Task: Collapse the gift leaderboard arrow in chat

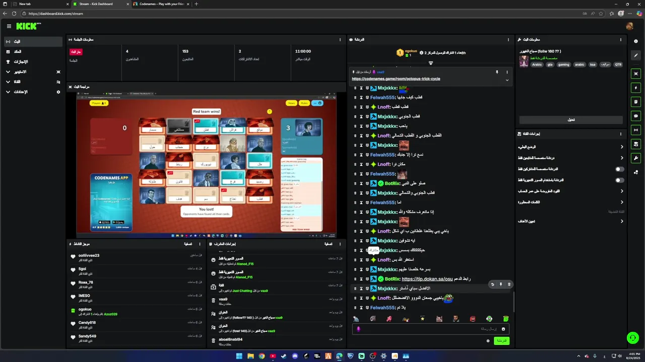Action: 430,63
